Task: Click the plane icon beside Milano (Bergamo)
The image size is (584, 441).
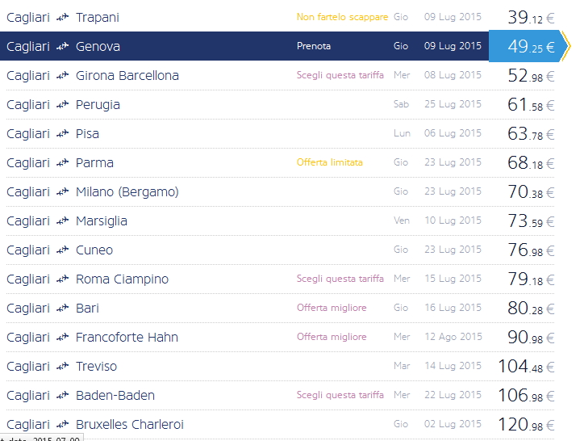Action: click(63, 192)
